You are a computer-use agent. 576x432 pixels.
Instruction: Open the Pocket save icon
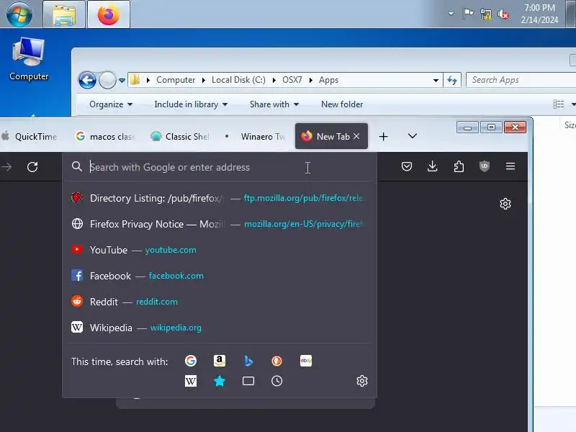[407, 166]
